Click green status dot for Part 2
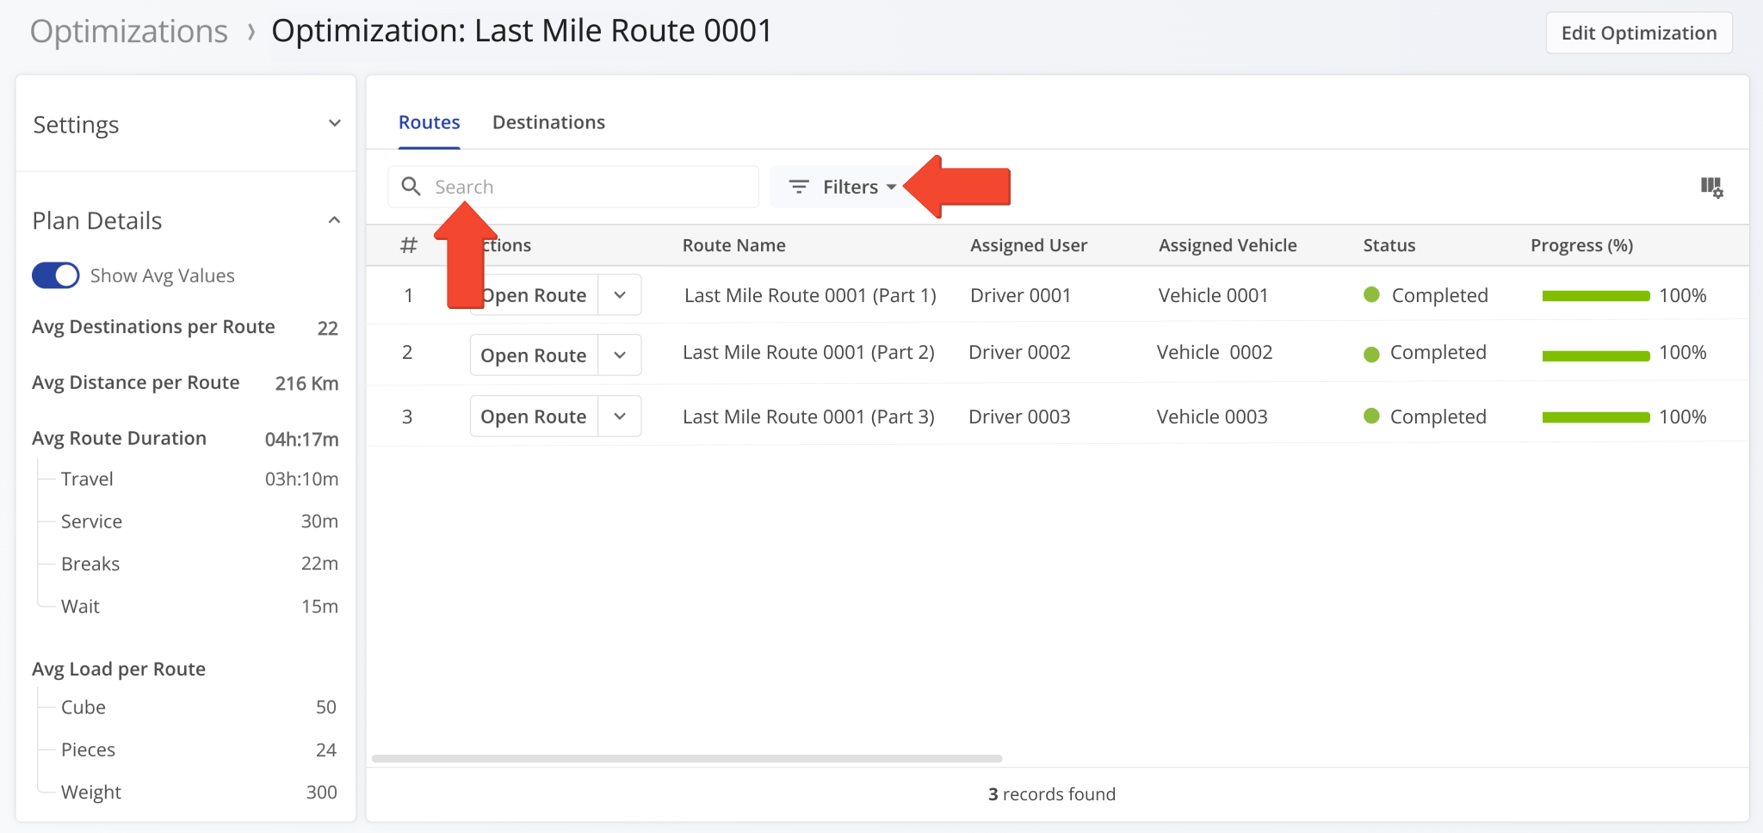 tap(1372, 354)
